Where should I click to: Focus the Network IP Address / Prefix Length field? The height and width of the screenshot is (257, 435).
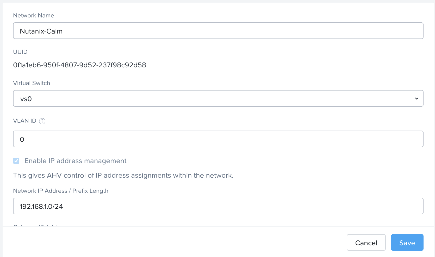click(x=218, y=206)
